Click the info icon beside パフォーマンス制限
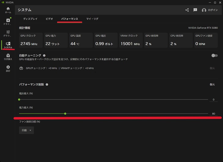Screen dimensions: 223x162 (x=47, y=85)
